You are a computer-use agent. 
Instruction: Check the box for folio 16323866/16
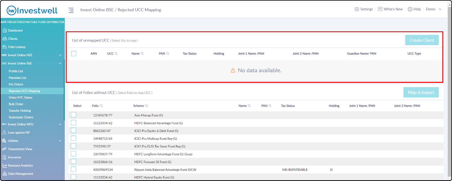click(73, 162)
